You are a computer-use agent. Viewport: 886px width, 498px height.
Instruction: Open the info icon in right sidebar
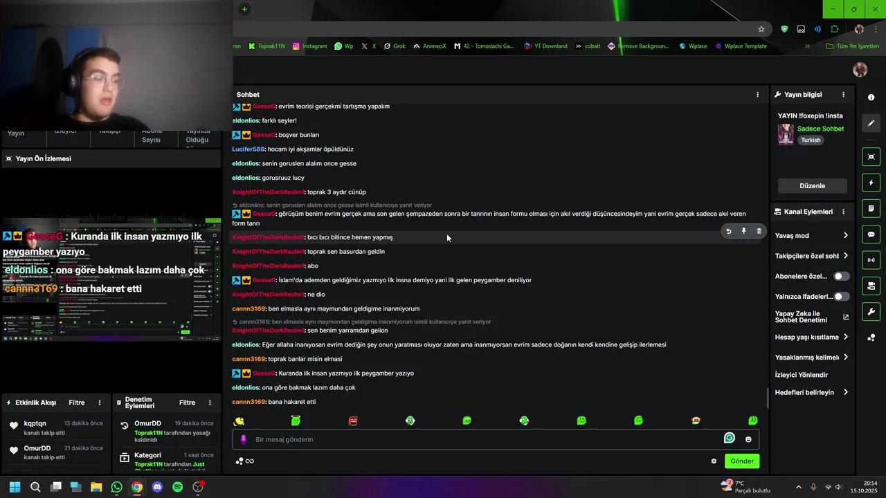[871, 98]
